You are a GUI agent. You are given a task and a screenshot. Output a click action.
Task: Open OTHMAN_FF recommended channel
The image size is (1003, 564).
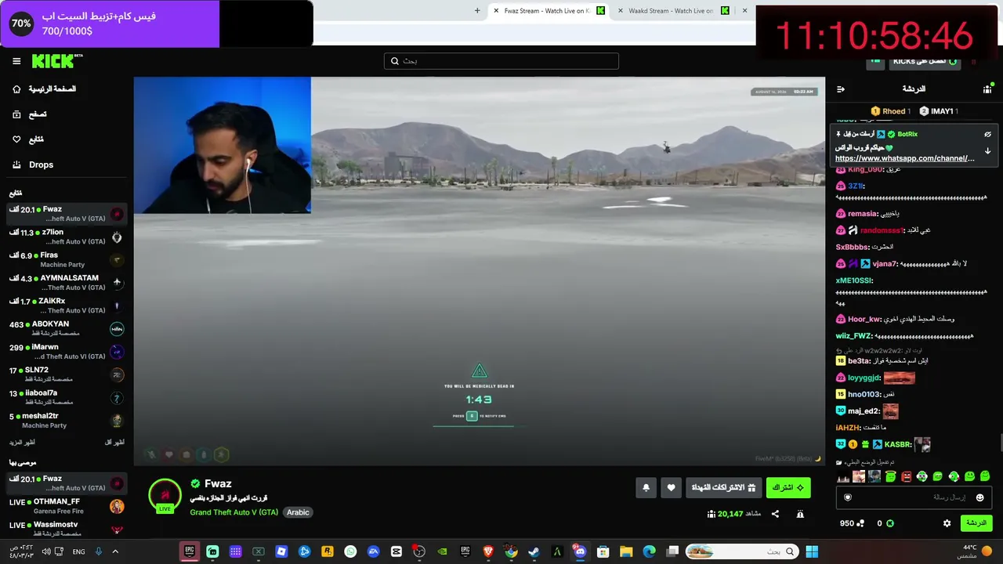(67, 506)
